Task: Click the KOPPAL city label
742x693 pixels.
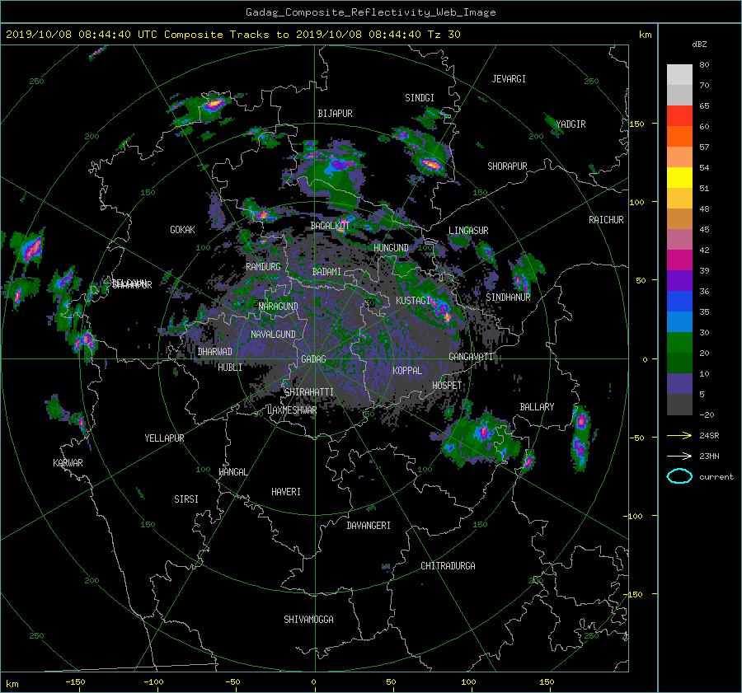Action: point(407,371)
